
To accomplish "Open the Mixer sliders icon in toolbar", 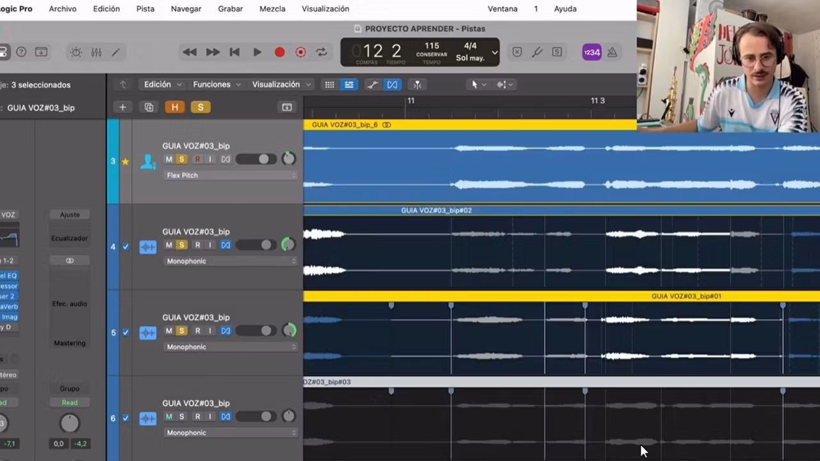I will 96,53.
